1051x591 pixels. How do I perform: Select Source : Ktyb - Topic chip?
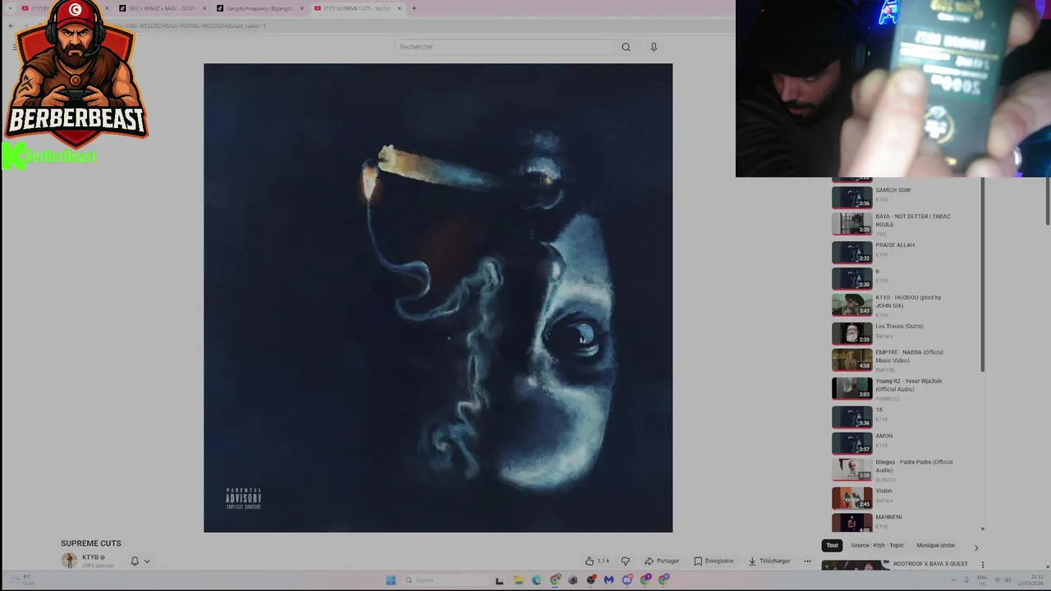877,546
